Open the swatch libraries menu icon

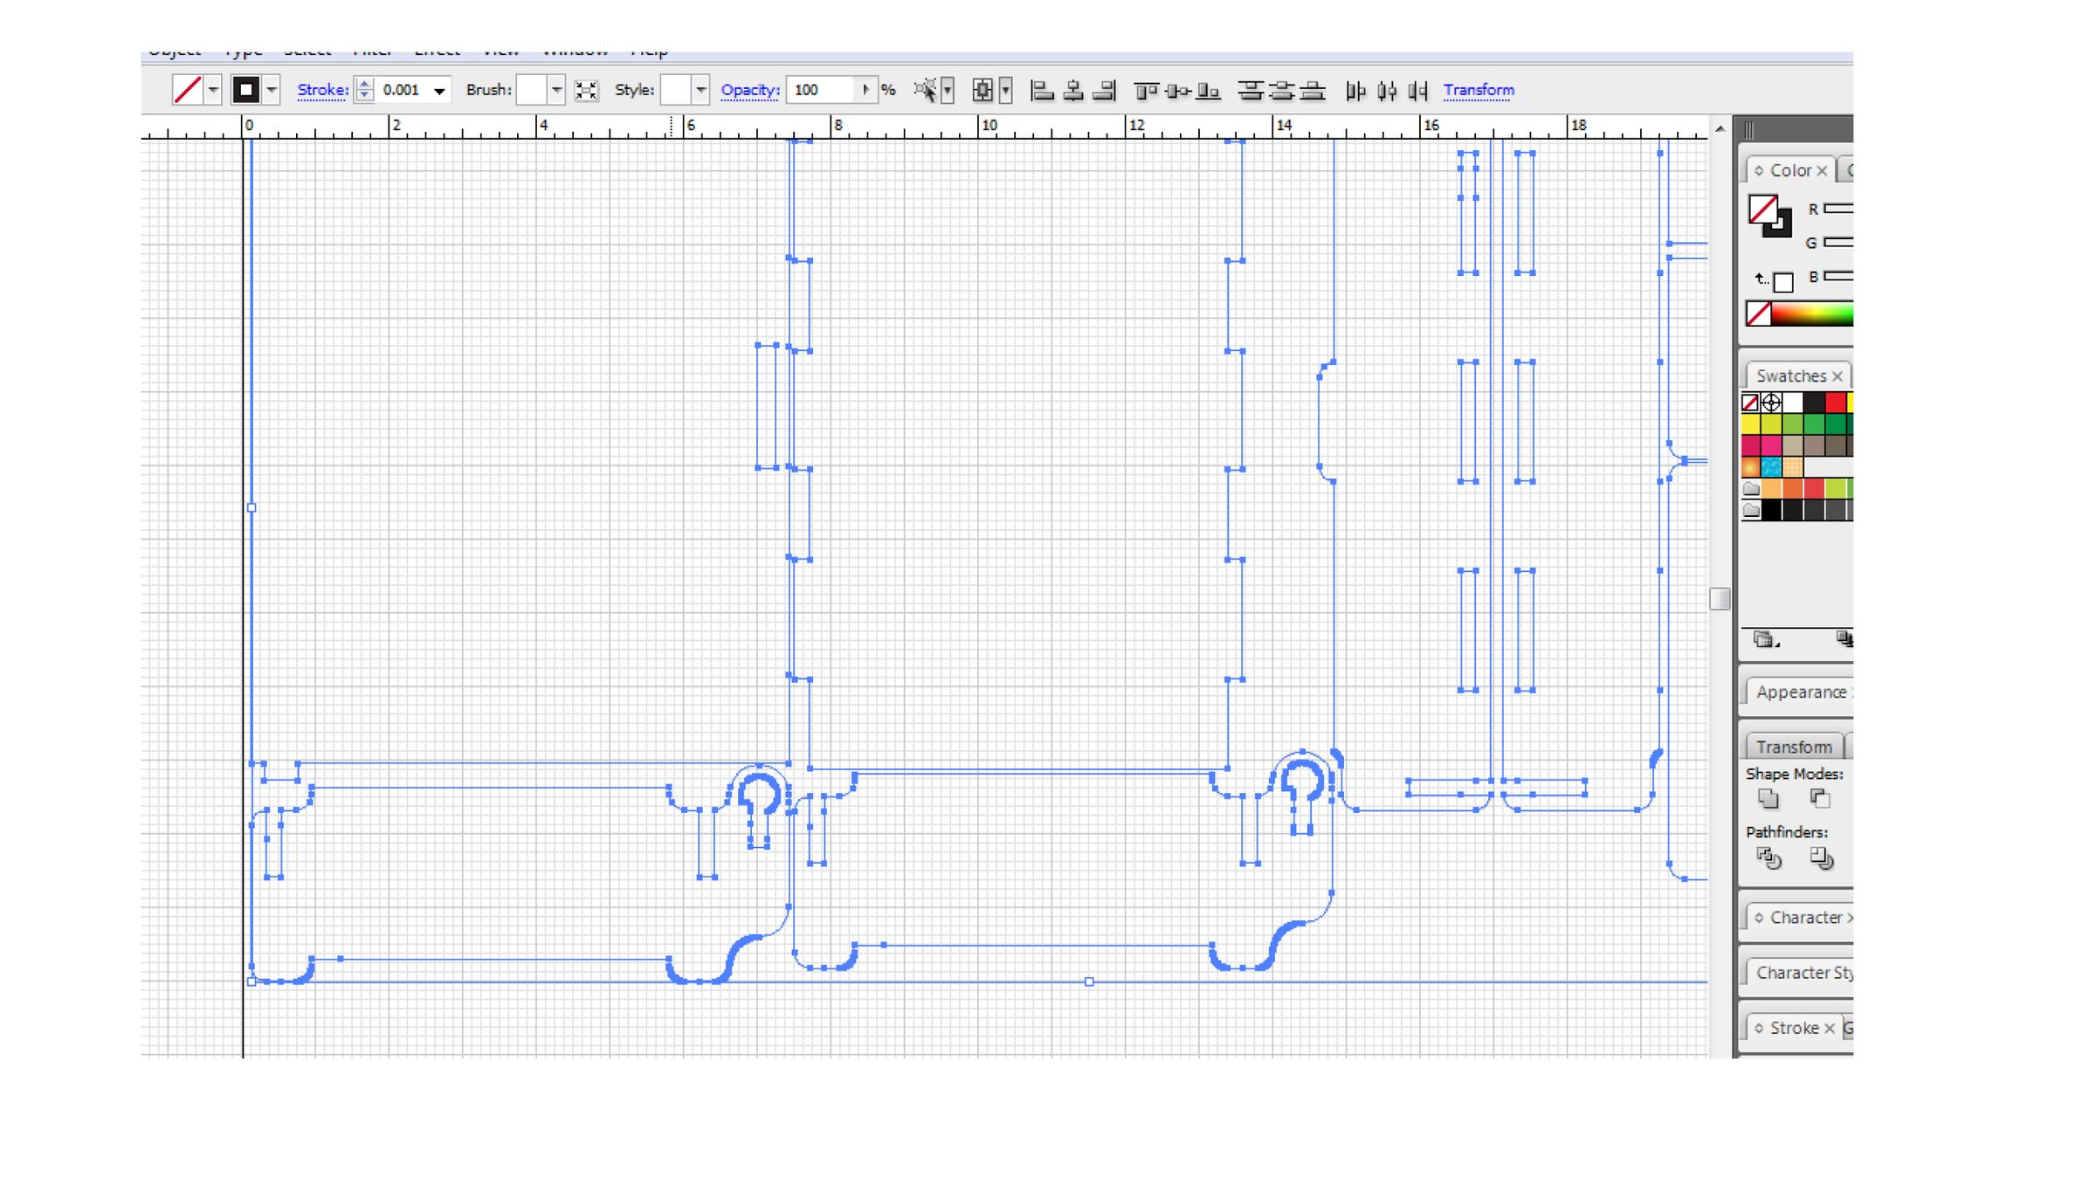(1764, 640)
